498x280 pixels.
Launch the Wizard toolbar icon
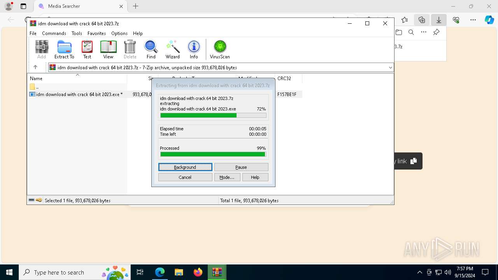coord(172,49)
